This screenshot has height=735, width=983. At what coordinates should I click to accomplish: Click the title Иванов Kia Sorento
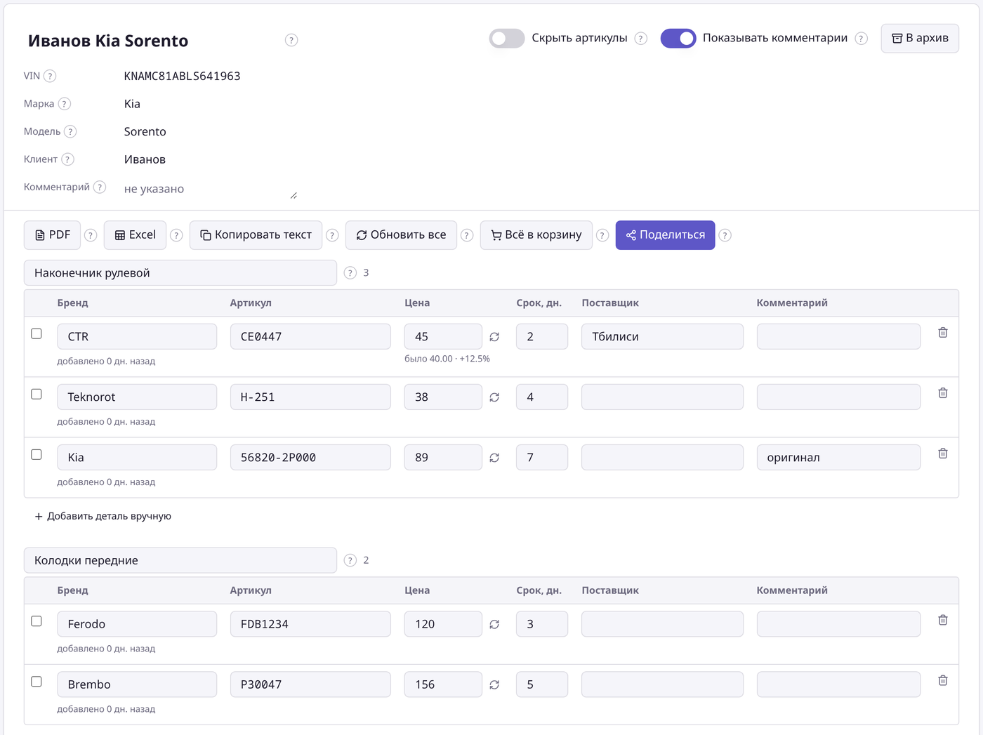(x=108, y=41)
